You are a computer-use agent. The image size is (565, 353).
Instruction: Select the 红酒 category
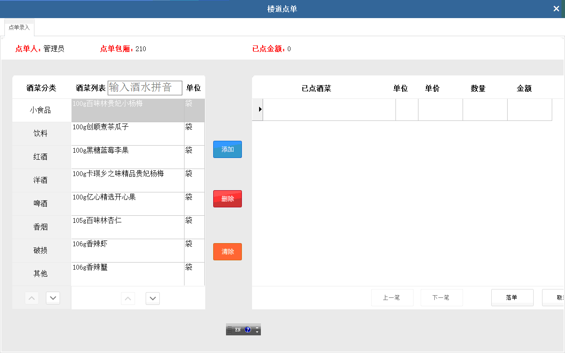pos(41,157)
